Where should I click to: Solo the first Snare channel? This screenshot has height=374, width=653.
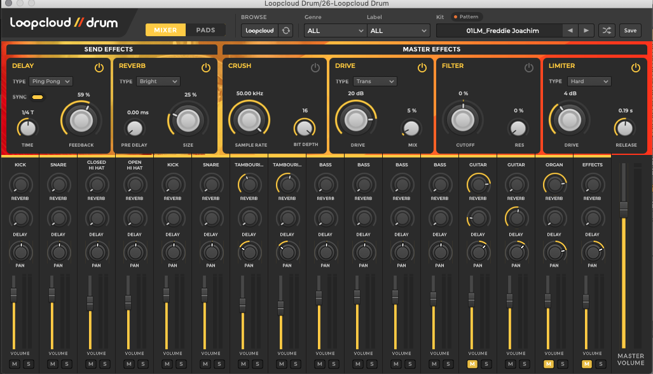pos(67,364)
